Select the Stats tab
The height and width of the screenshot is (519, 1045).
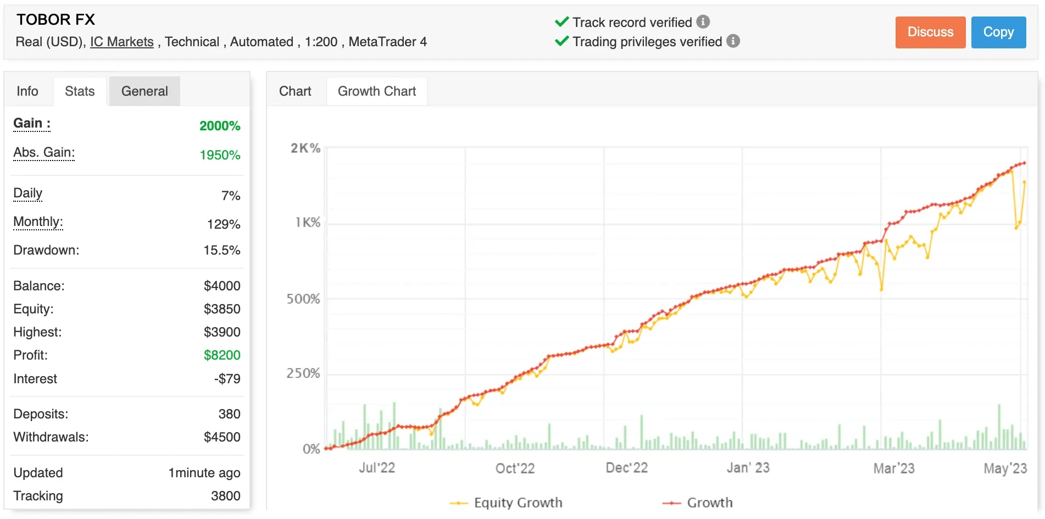coord(79,91)
